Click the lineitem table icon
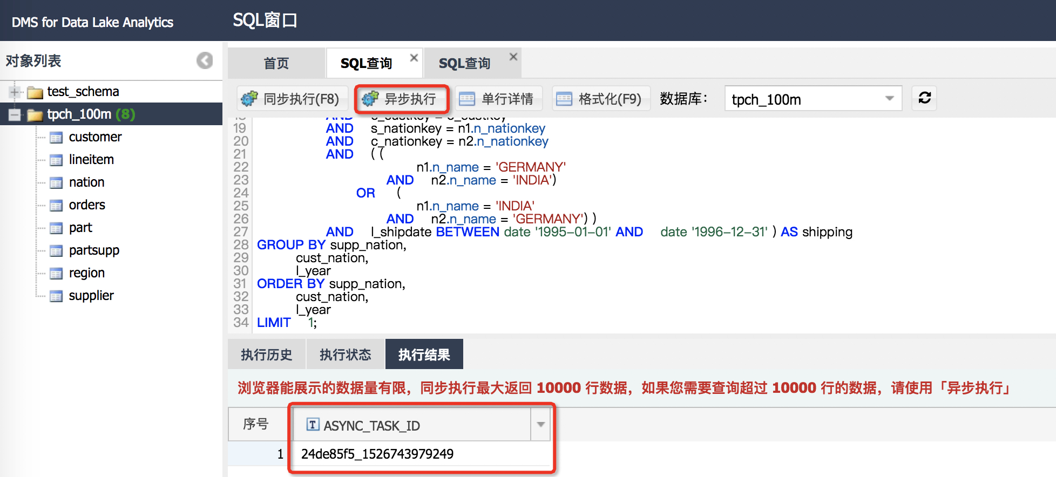 click(56, 160)
